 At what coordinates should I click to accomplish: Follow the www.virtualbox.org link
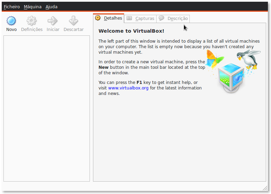128,88
